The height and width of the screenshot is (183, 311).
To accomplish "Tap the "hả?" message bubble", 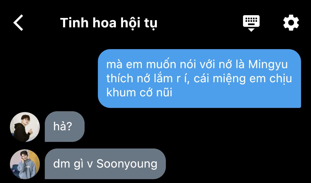I will click(x=65, y=127).
